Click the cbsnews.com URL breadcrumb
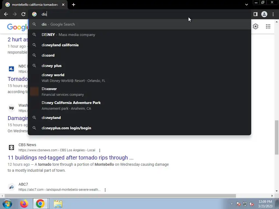Viewport: 279px width, 209px height. (x=57, y=150)
